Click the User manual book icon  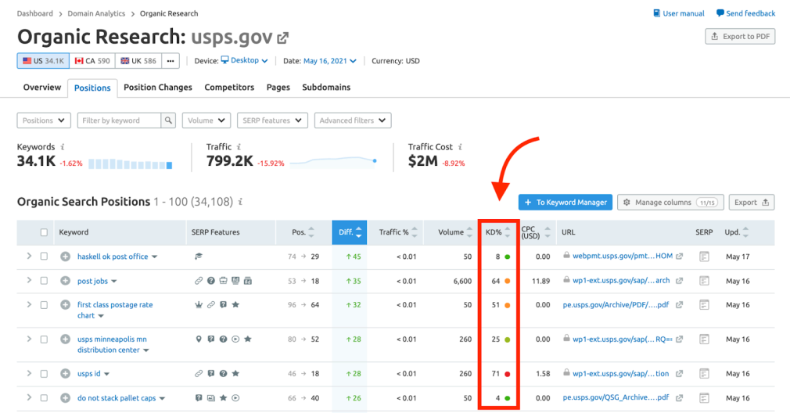pyautogui.click(x=657, y=13)
